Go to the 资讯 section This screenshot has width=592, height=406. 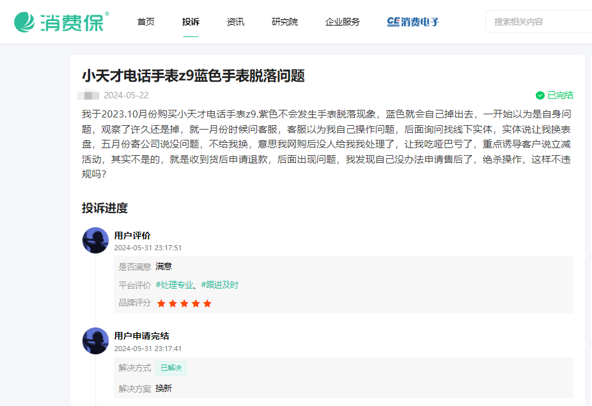(x=235, y=22)
